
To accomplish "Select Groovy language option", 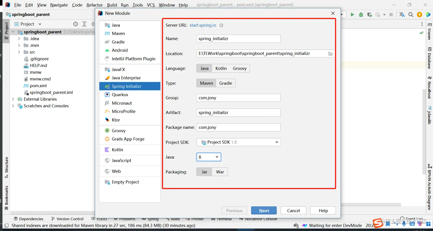I will coord(240,68).
